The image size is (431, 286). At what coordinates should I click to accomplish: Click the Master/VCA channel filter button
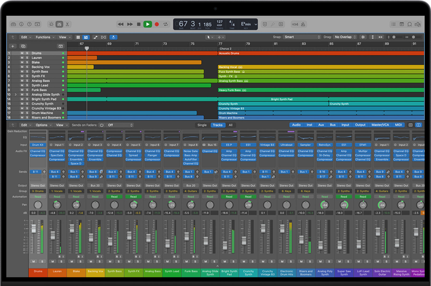pyautogui.click(x=380, y=125)
